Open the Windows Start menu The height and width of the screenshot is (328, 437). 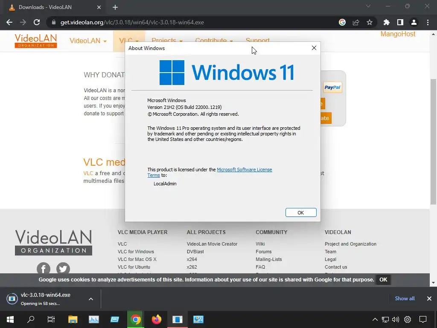(x=10, y=319)
